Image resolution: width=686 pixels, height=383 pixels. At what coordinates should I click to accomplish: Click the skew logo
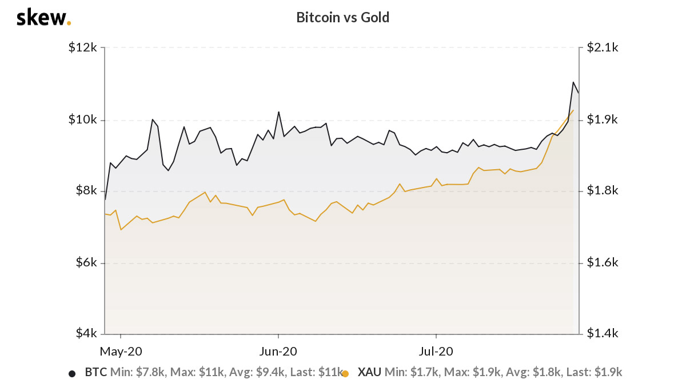pos(44,17)
